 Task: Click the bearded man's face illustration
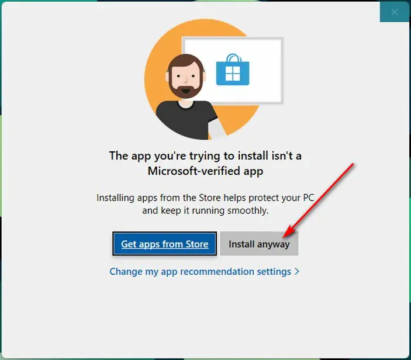186,75
